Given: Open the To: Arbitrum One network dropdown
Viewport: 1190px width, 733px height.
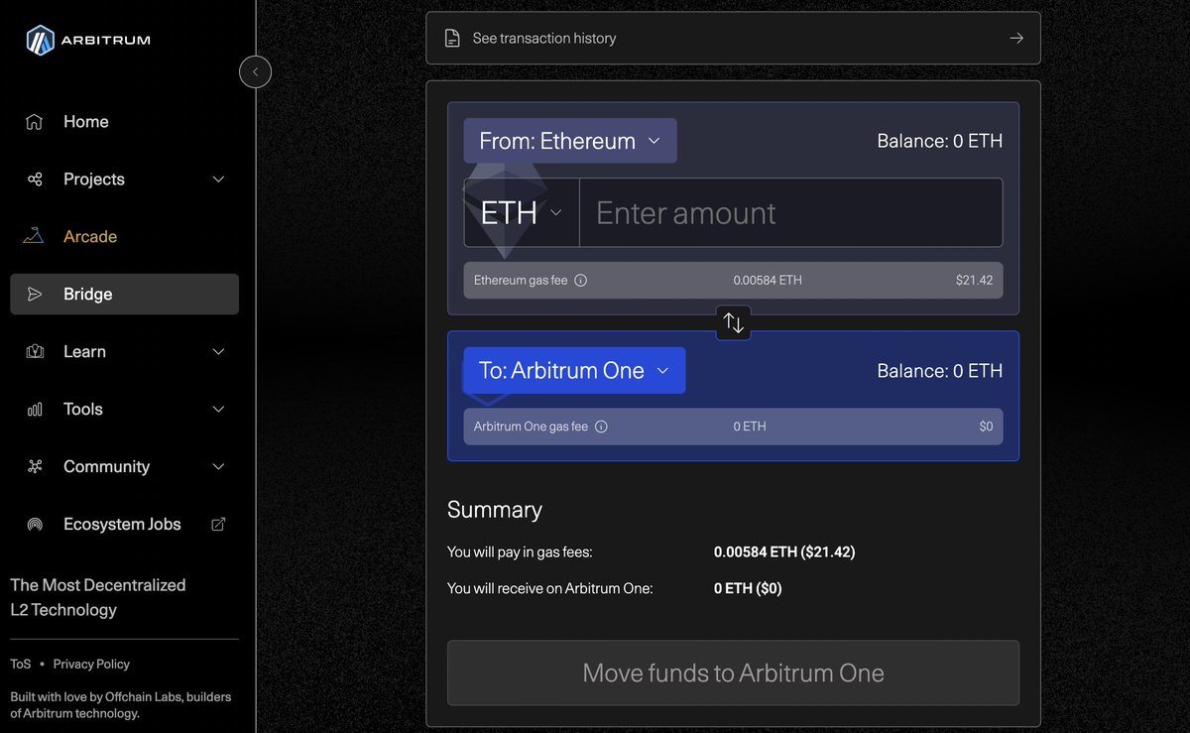Looking at the screenshot, I should coord(574,370).
